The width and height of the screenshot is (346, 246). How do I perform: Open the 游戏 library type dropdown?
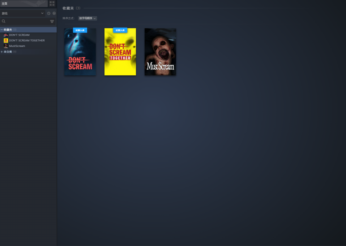22,13
